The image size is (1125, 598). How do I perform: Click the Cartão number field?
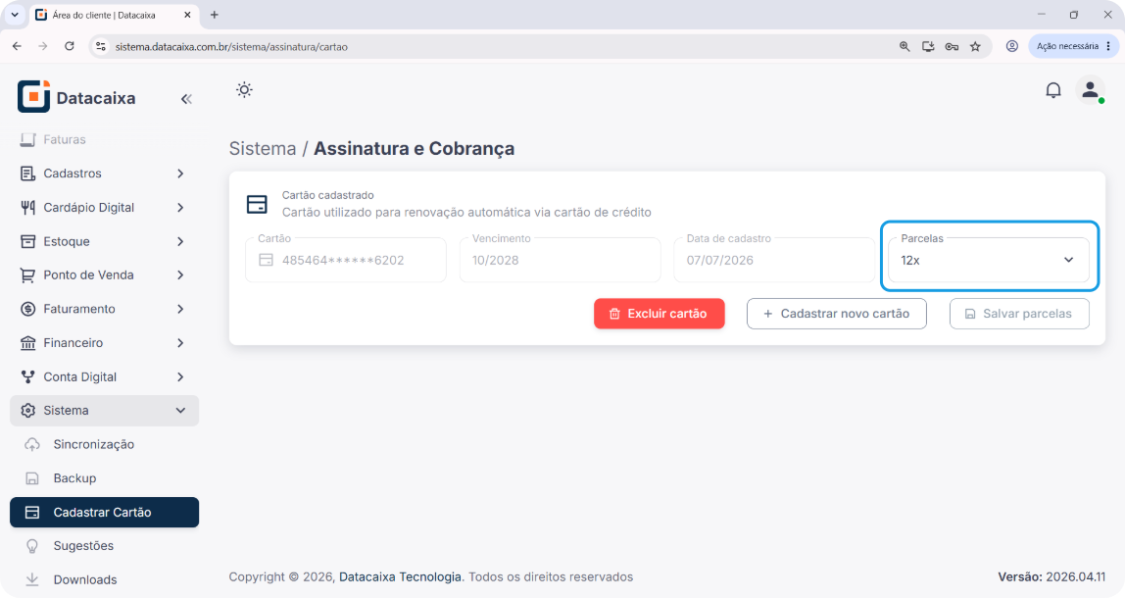[x=346, y=260]
